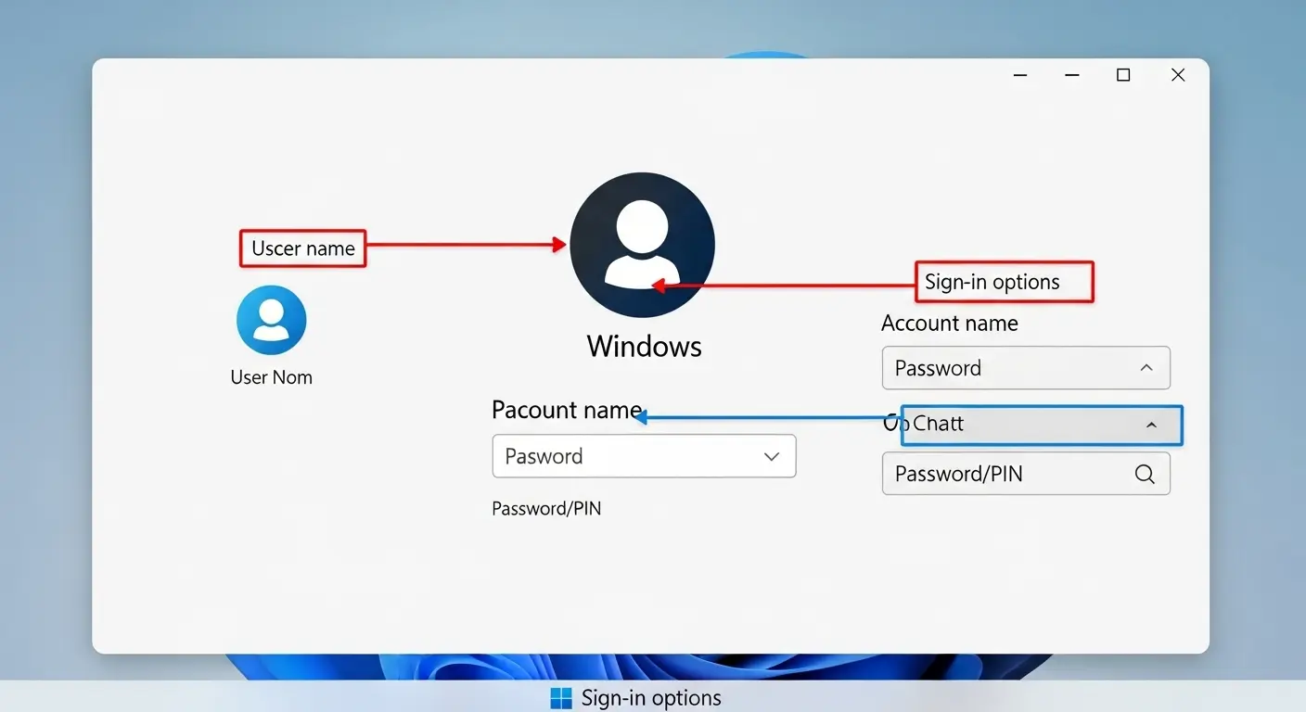Click the Windows text under the avatar

tap(645, 346)
